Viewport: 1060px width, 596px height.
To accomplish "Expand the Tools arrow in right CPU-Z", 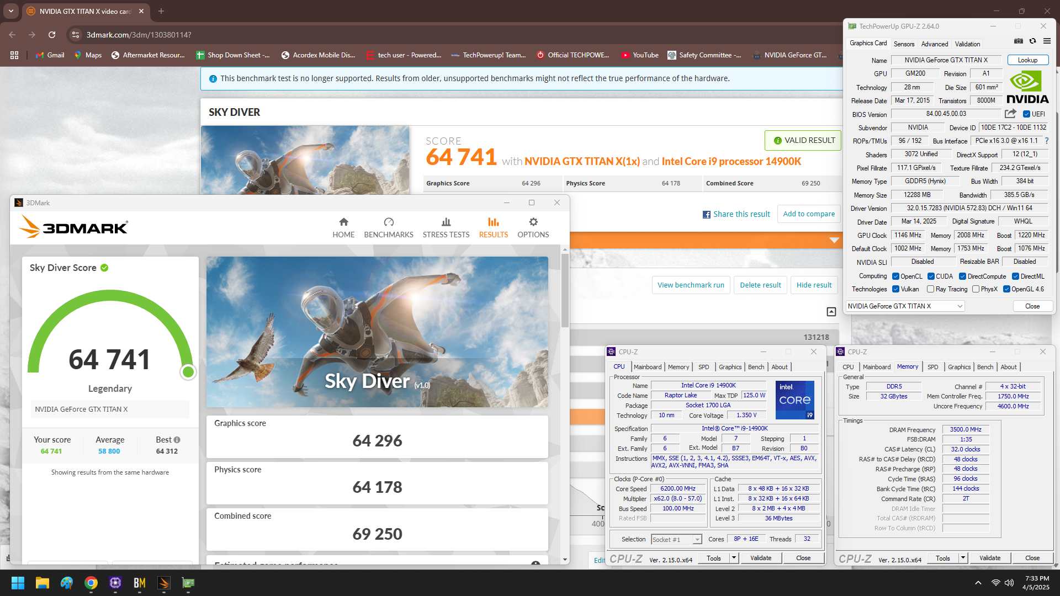I will 963,558.
